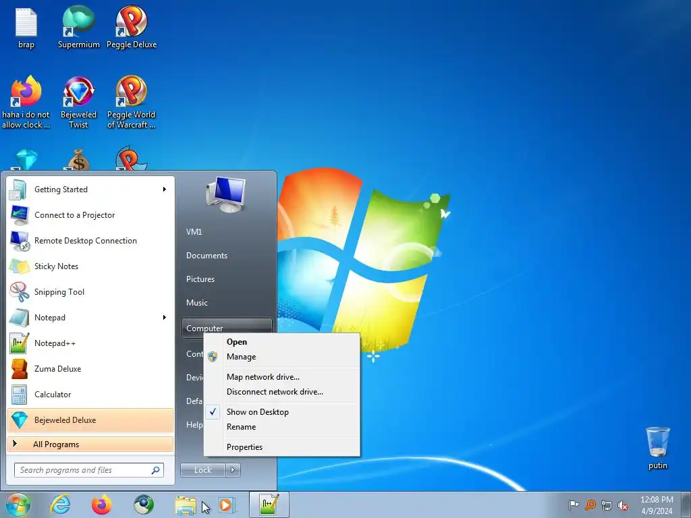The width and height of the screenshot is (691, 518).
Task: Launch Supermium from the taskbar
Action: coord(143,505)
